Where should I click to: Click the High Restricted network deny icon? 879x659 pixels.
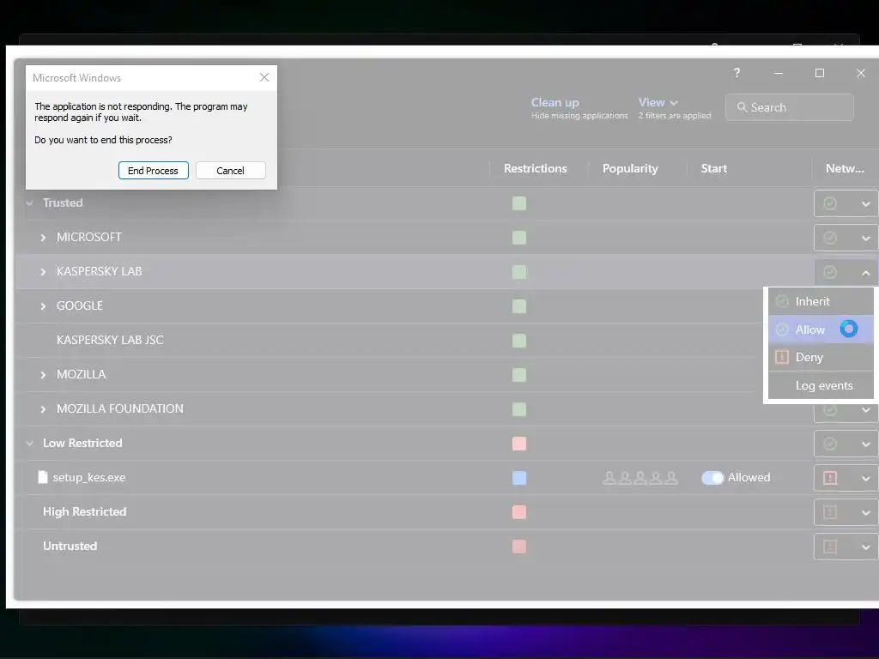pos(830,512)
